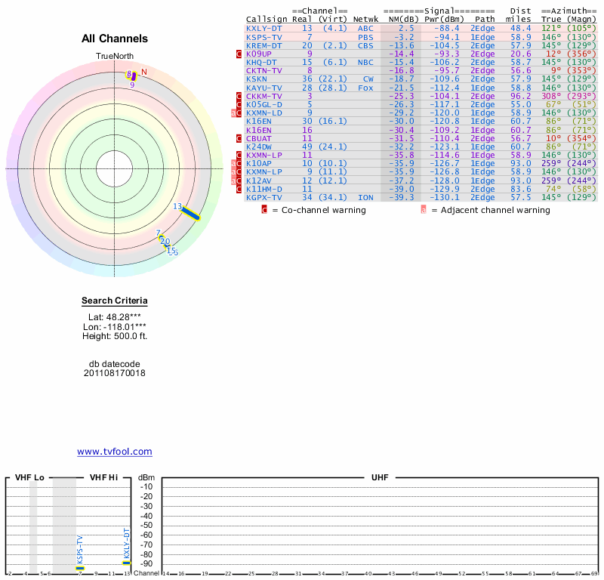Open the www.tvfool.com link
604x580 pixels.
pyautogui.click(x=115, y=452)
